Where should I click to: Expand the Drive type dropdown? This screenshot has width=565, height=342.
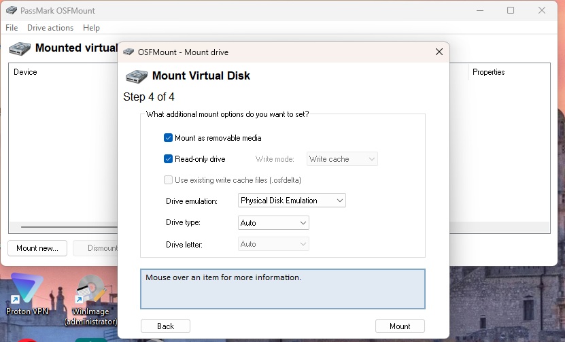point(273,223)
